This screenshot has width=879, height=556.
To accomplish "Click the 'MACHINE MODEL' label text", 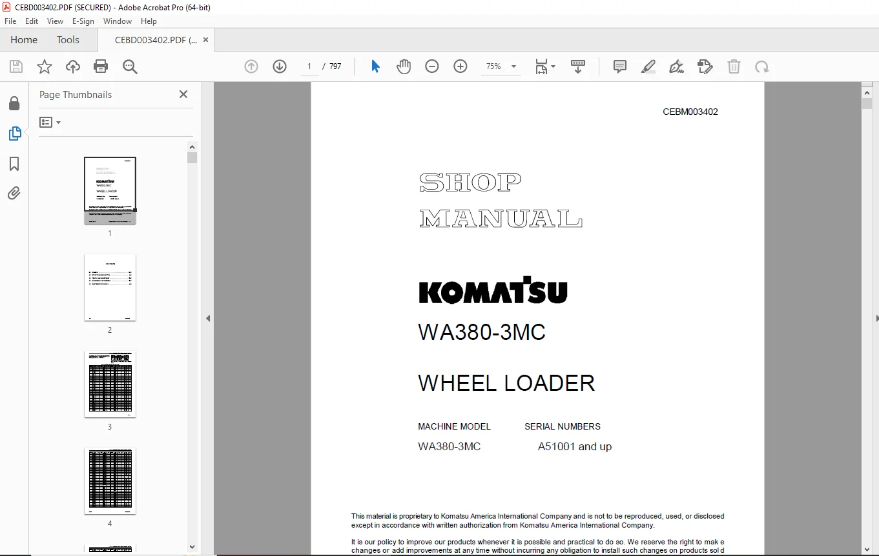I will coord(454,426).
